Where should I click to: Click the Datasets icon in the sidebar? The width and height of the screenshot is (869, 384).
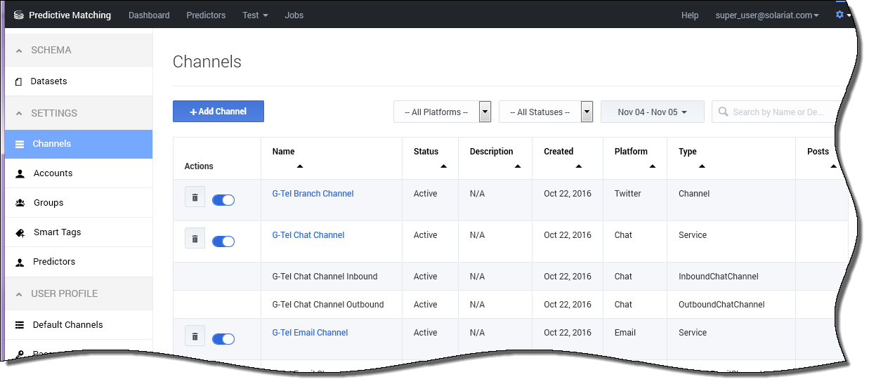pos(18,81)
